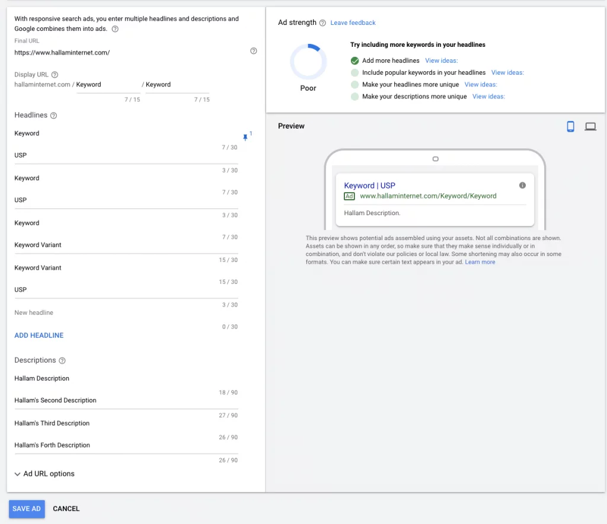Click the New headline input field
The image size is (607, 524).
point(126,313)
